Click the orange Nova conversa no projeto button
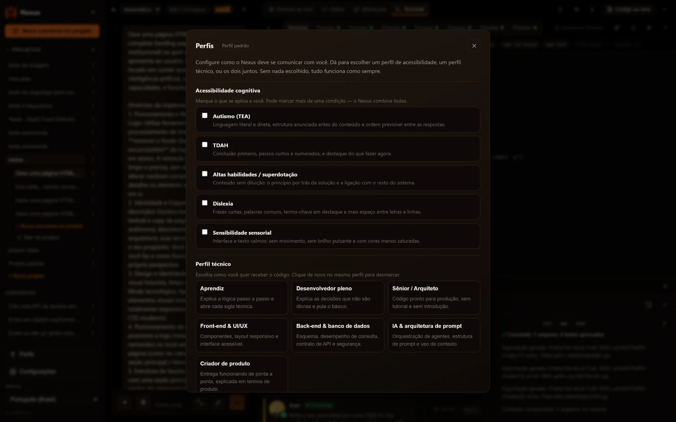The image size is (676, 422). [x=52, y=31]
